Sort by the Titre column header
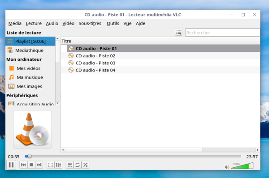 click(x=161, y=41)
